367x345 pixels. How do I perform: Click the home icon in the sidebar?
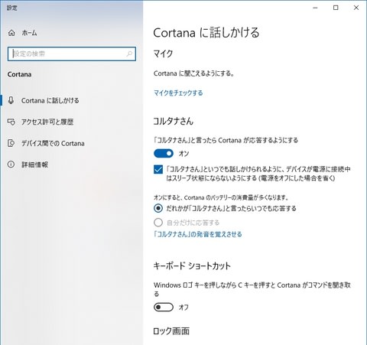[11, 33]
